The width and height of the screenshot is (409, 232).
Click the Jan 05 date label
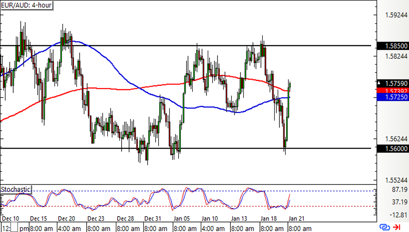point(182,218)
